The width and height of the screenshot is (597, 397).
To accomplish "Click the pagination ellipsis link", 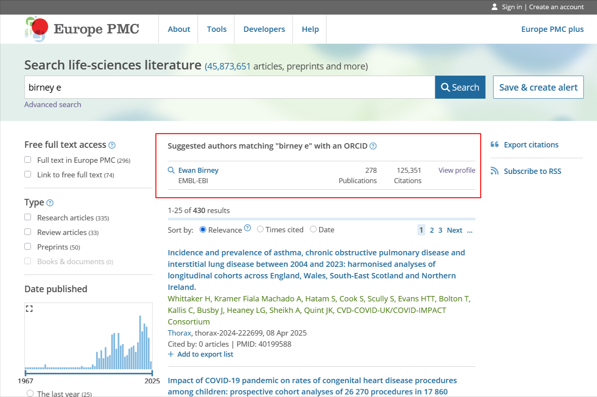I will 470,230.
